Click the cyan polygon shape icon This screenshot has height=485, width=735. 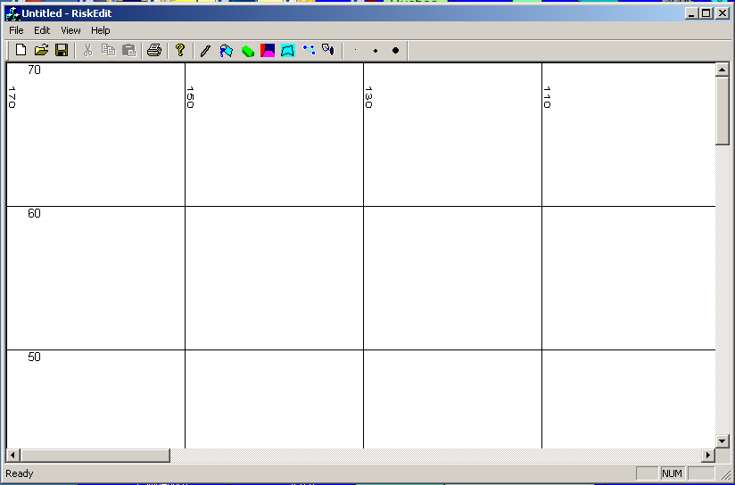(288, 50)
